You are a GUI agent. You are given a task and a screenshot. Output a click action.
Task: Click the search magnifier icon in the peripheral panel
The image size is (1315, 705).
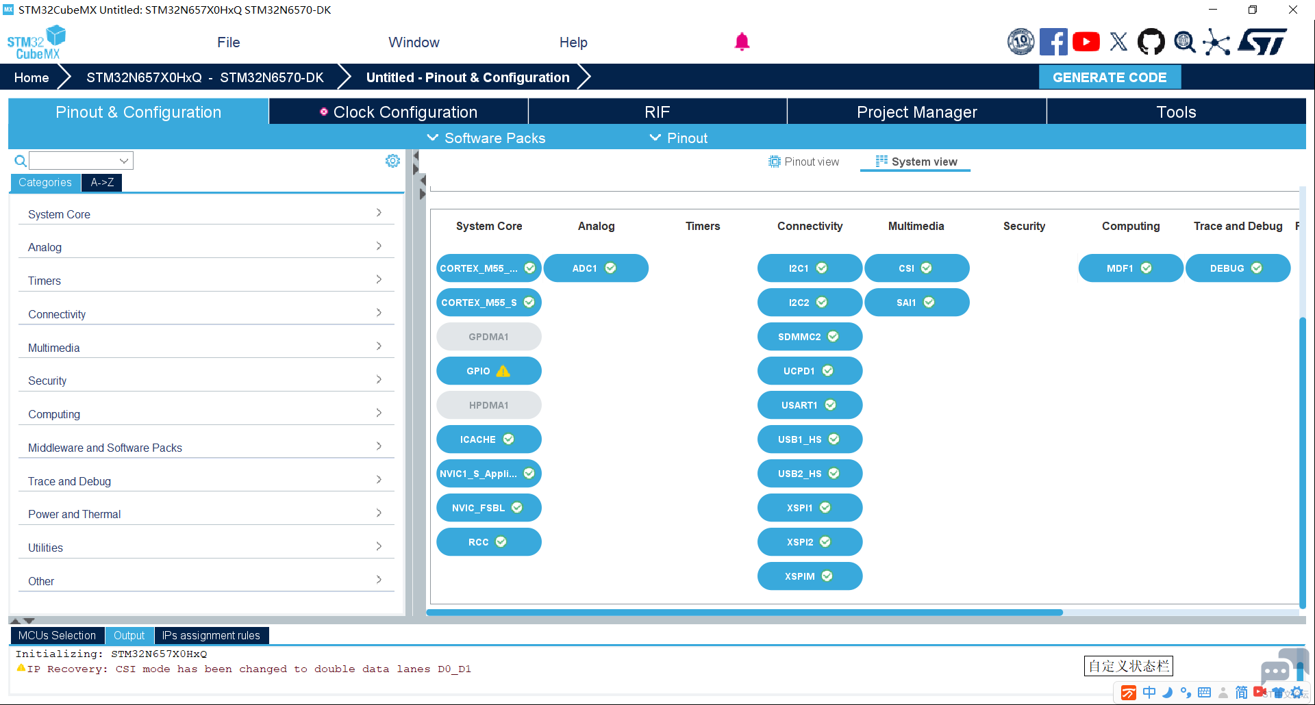pos(21,161)
